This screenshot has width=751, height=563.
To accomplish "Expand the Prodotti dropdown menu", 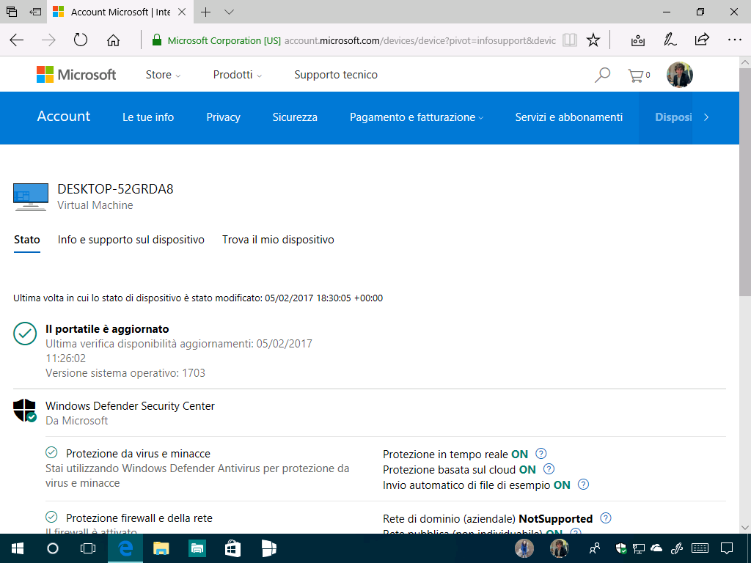I will pyautogui.click(x=238, y=75).
